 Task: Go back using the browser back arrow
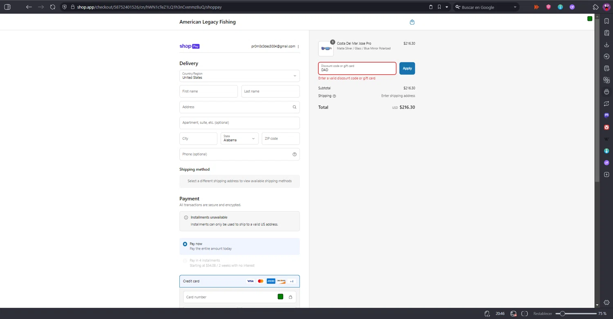[29, 7]
